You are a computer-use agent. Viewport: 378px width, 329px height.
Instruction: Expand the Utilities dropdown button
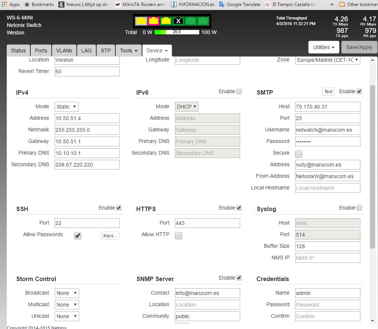click(324, 47)
